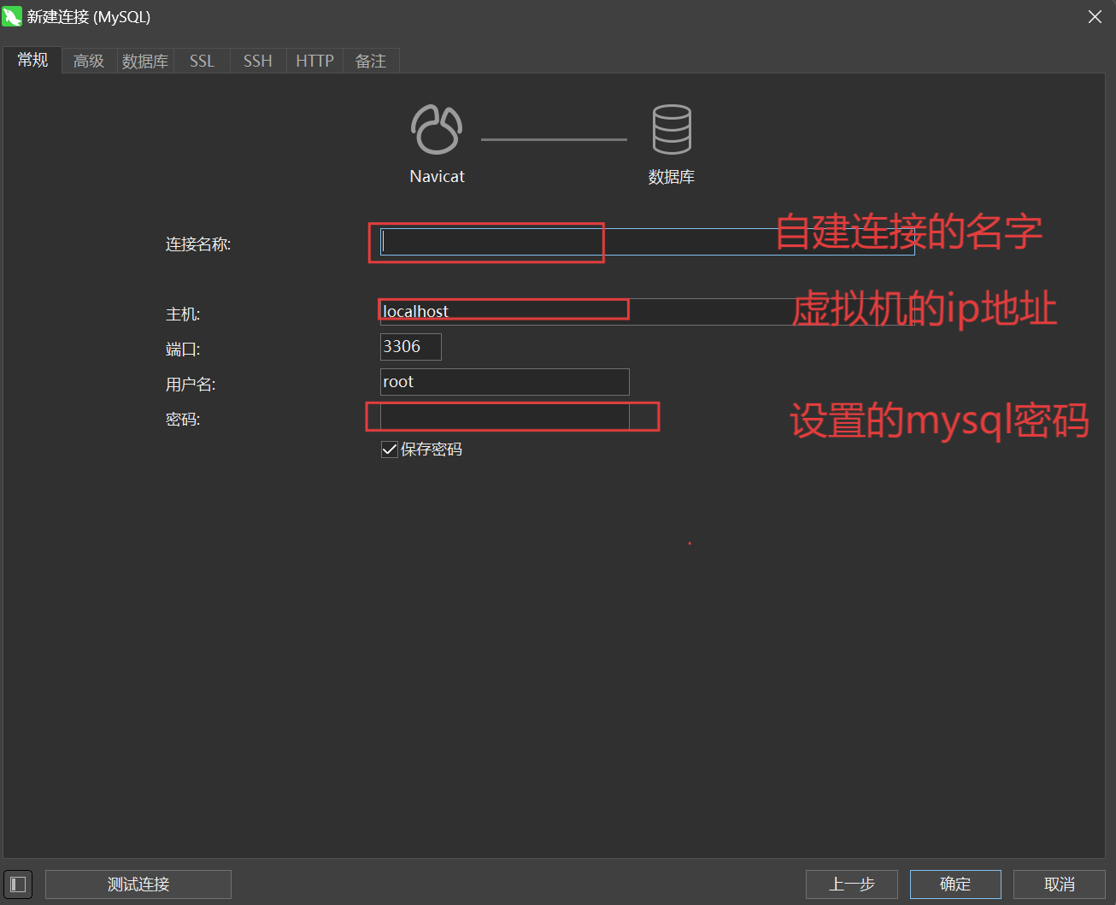The width and height of the screenshot is (1116, 905).
Task: Focus the 连接名称 input field
Action: [x=647, y=242]
